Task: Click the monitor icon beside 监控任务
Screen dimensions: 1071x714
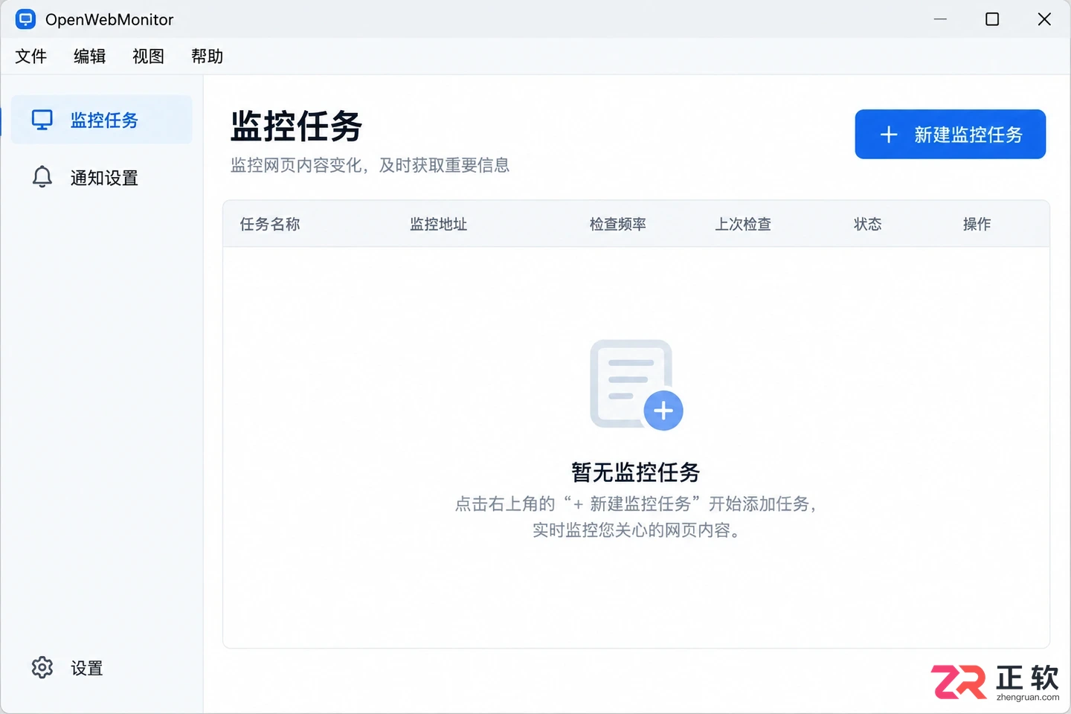Action: click(x=42, y=120)
